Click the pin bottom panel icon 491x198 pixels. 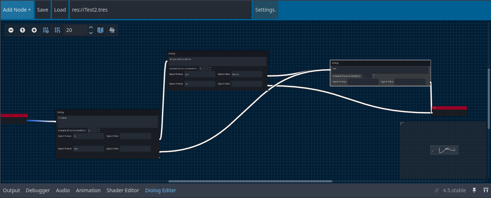[475, 190]
